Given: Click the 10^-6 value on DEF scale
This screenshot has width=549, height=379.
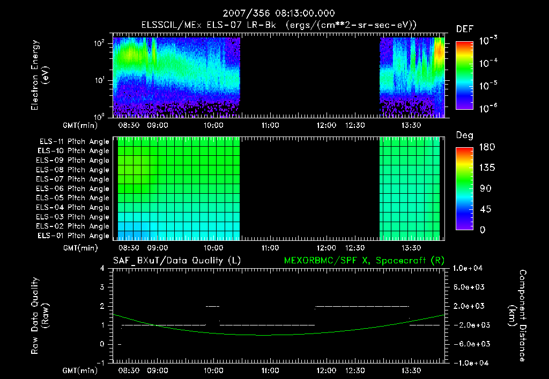Looking at the screenshot, I should 488,108.
